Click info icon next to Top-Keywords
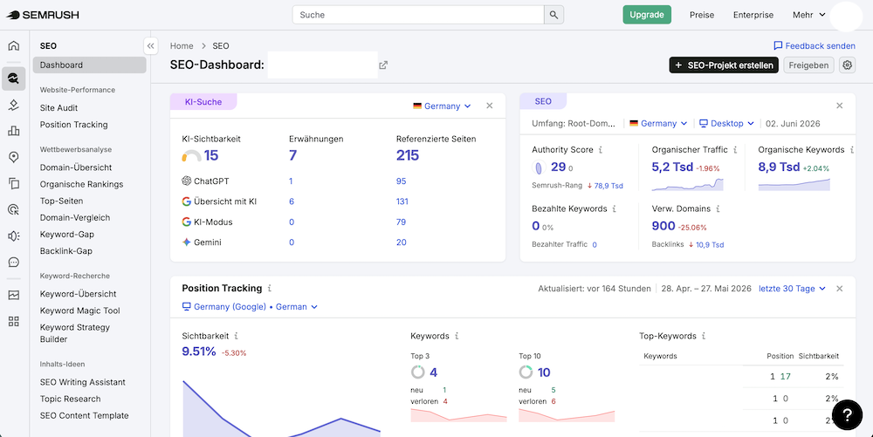873x437 pixels. coord(704,336)
